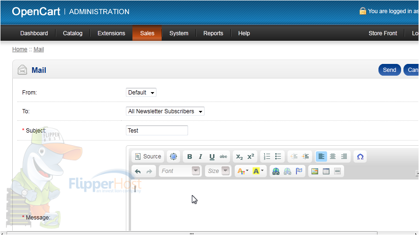The image size is (419, 235).
Task: Open the Reports menu
Action: 213,33
